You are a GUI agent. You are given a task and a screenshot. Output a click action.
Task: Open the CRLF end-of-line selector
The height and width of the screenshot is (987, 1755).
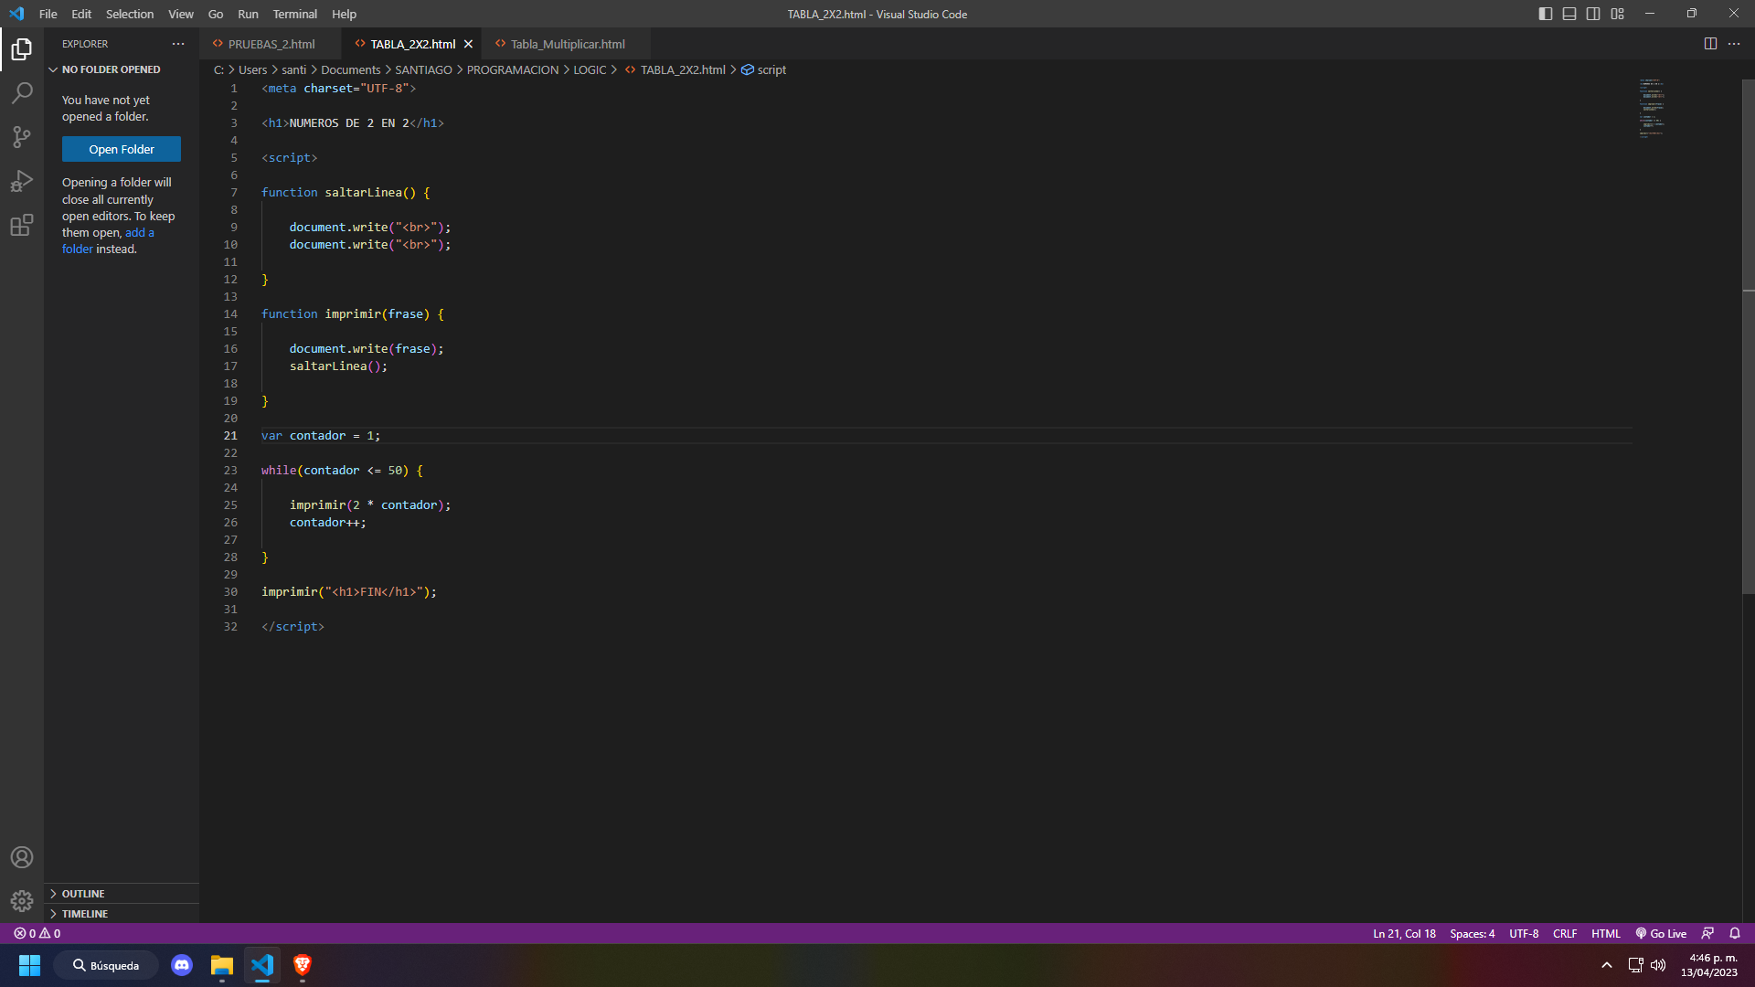(x=1565, y=933)
